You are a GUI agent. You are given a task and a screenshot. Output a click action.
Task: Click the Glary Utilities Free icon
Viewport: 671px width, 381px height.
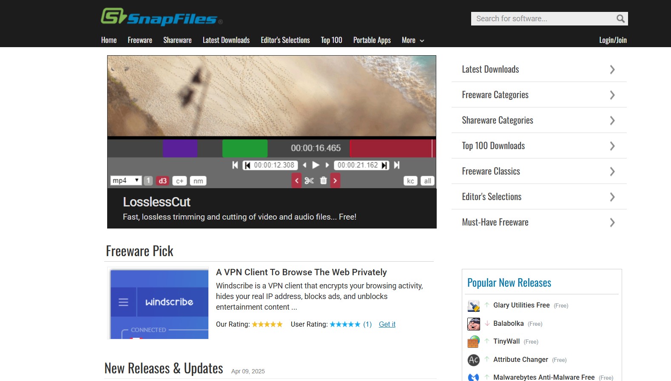pyautogui.click(x=473, y=306)
